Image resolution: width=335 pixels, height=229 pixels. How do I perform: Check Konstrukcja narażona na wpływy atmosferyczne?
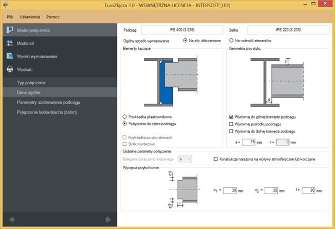216,159
